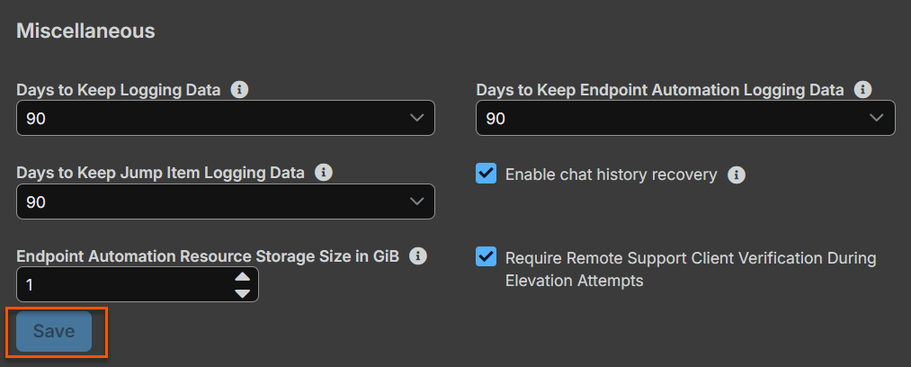The image size is (911, 367).
Task: Disable the chat history recovery checkbox
Action: point(486,174)
